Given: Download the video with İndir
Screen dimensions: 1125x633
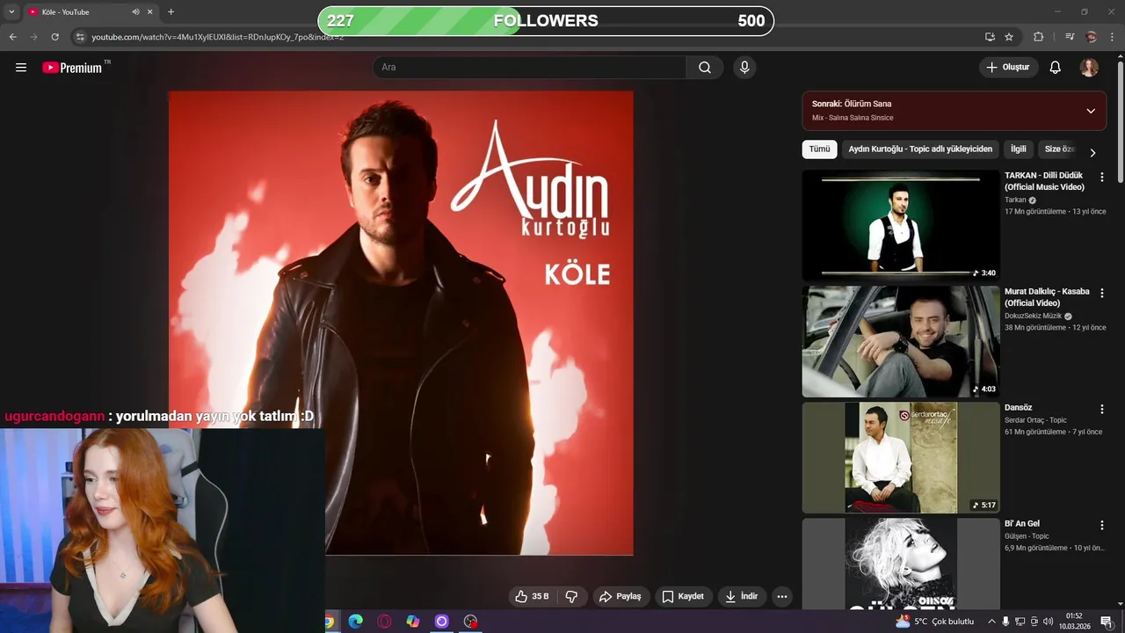Looking at the screenshot, I should 742,597.
